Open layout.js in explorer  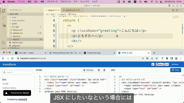coord(25,36)
